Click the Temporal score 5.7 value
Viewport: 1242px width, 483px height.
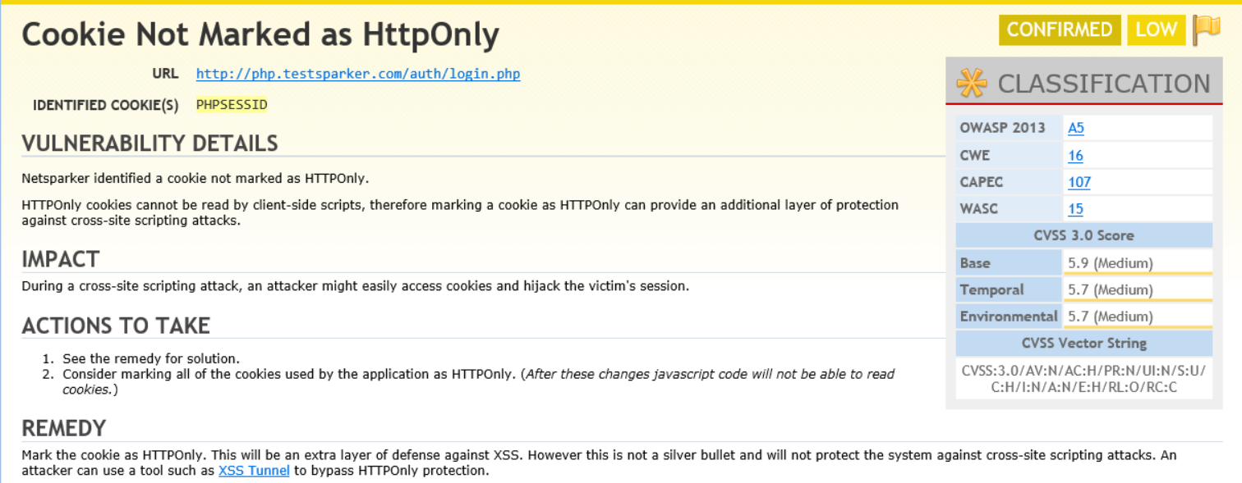click(1110, 289)
